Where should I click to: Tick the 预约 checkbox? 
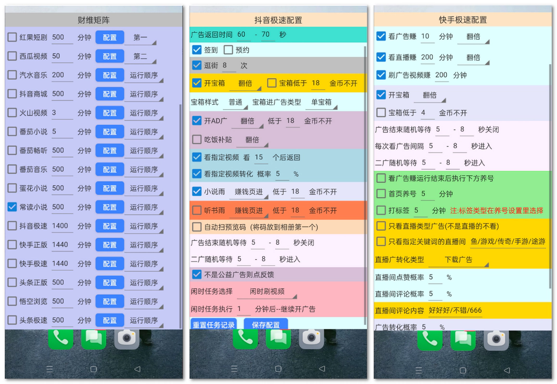(x=228, y=49)
